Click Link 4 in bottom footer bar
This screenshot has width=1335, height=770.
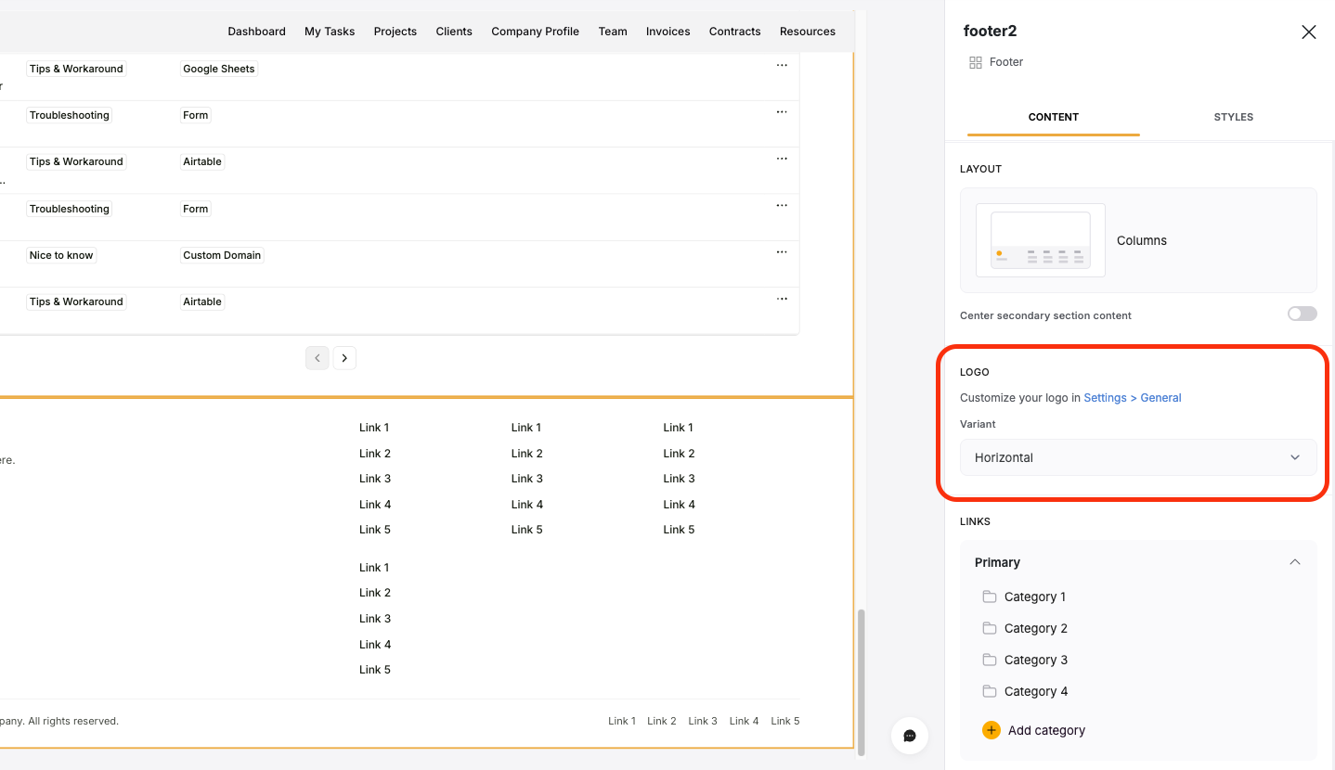pyautogui.click(x=744, y=721)
